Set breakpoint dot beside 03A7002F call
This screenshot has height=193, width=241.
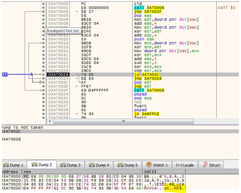[43, 90]
